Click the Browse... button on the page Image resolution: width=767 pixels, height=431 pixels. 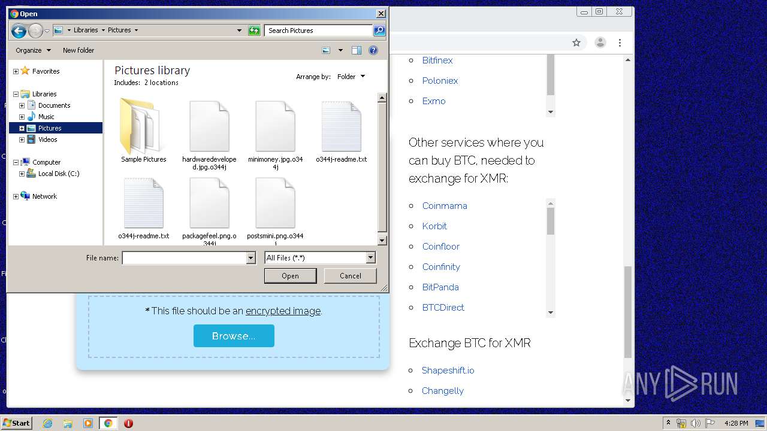tap(234, 336)
